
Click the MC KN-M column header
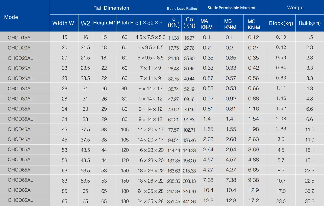(x=254, y=24)
